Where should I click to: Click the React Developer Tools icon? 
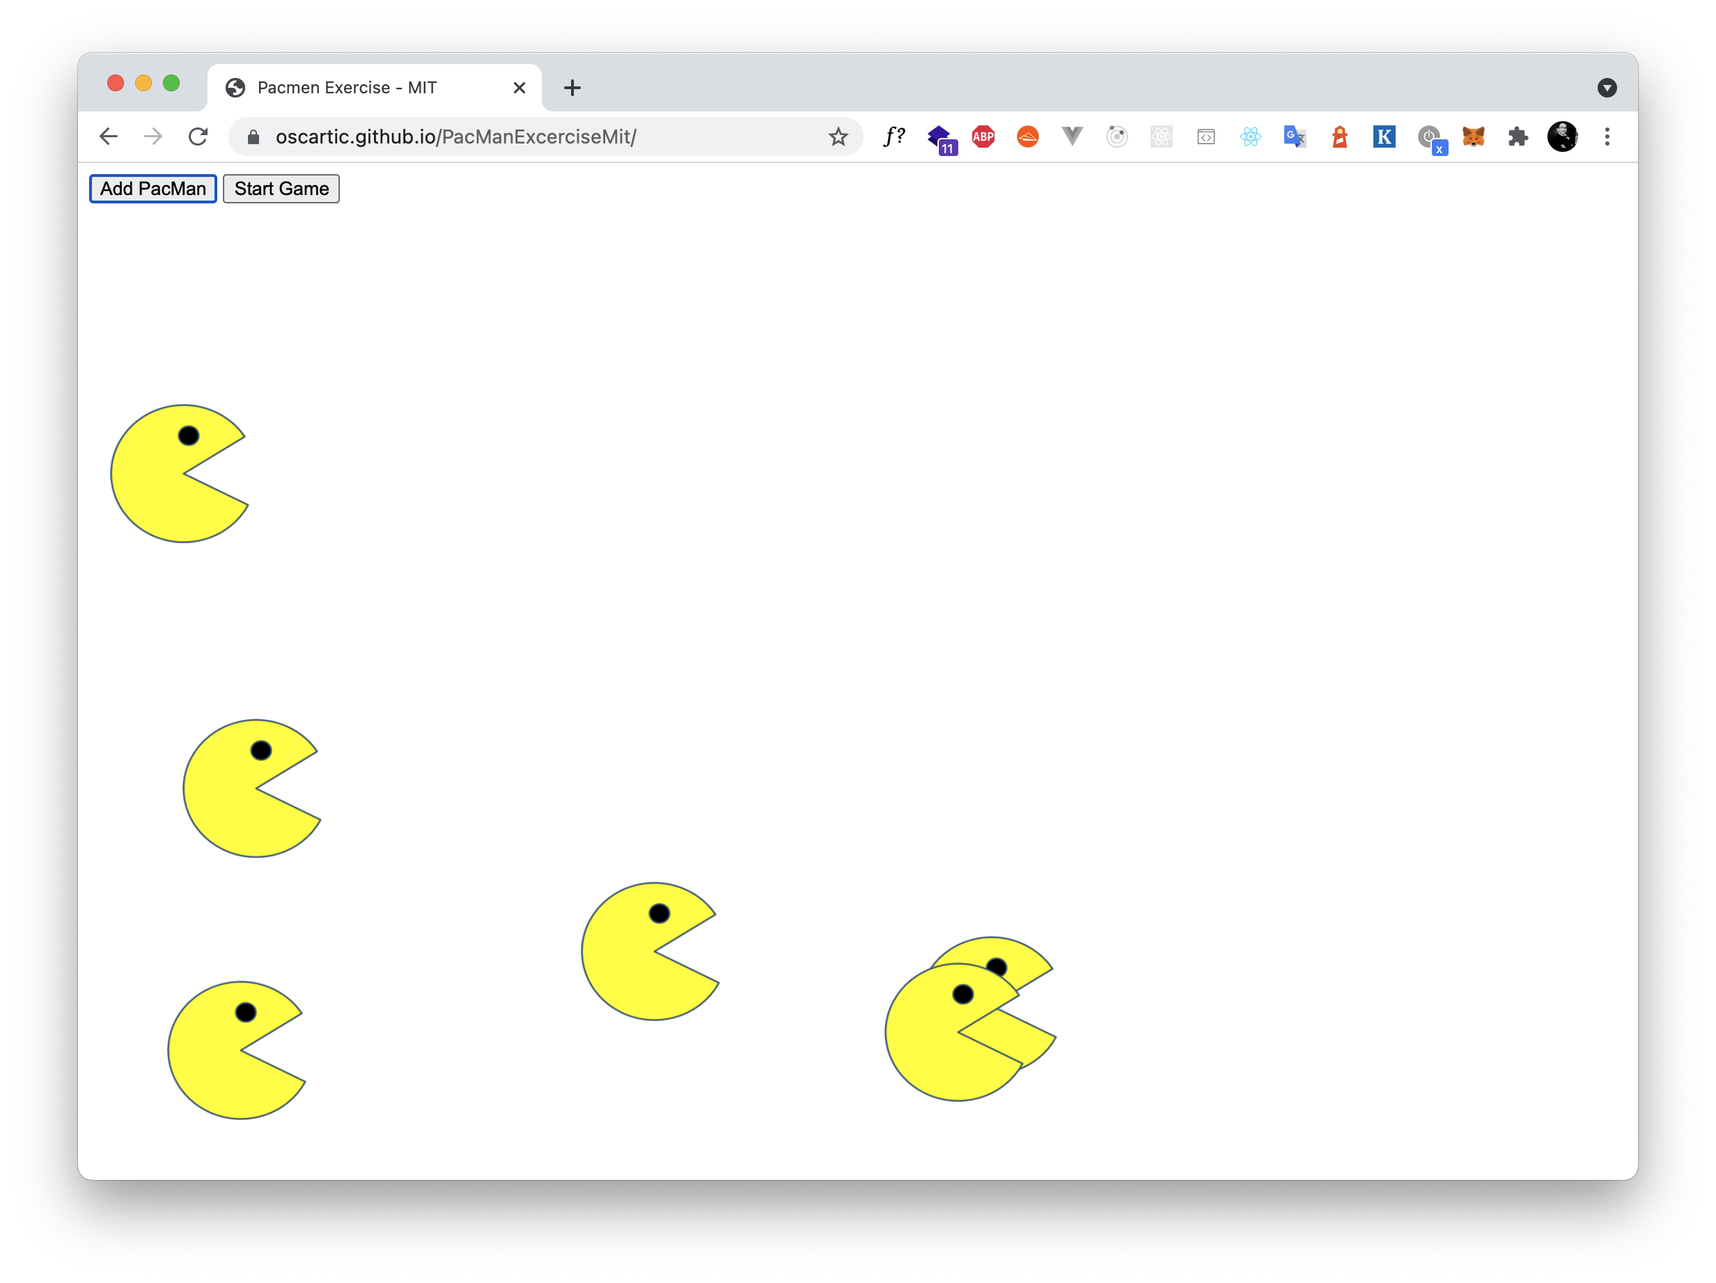pos(1250,137)
